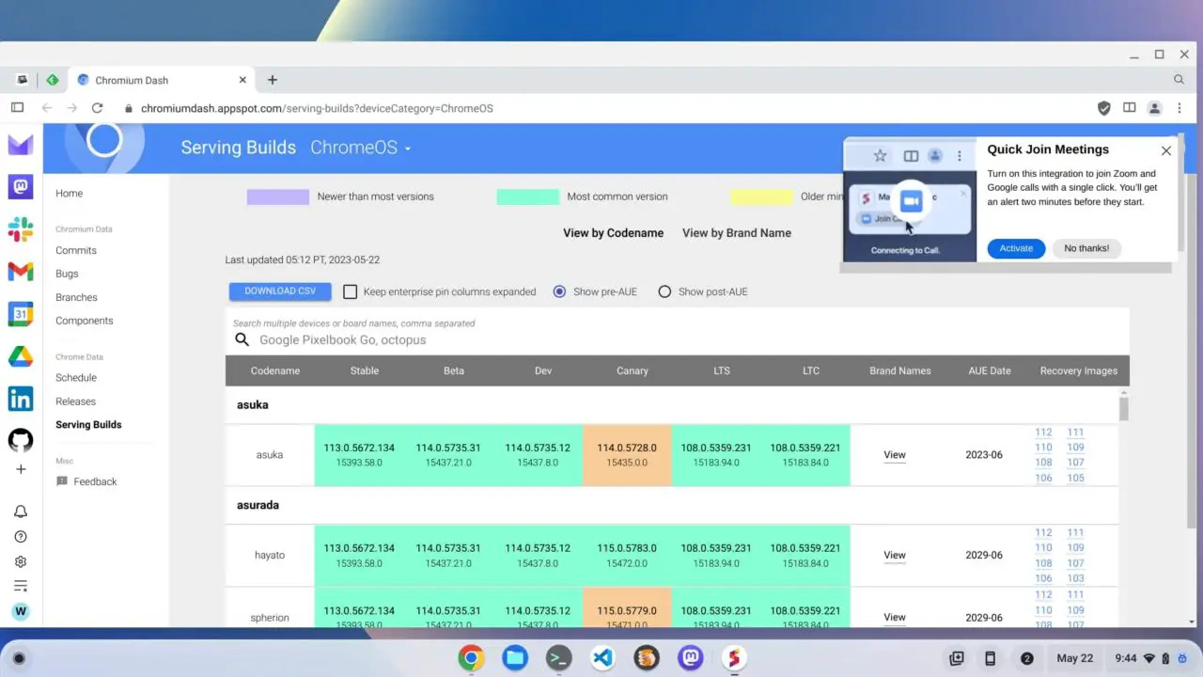Open GitHub from the left sidebar
This screenshot has width=1203, height=677.
pyautogui.click(x=21, y=440)
